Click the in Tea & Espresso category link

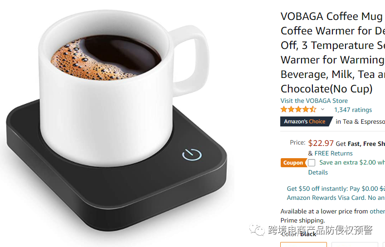point(360,121)
